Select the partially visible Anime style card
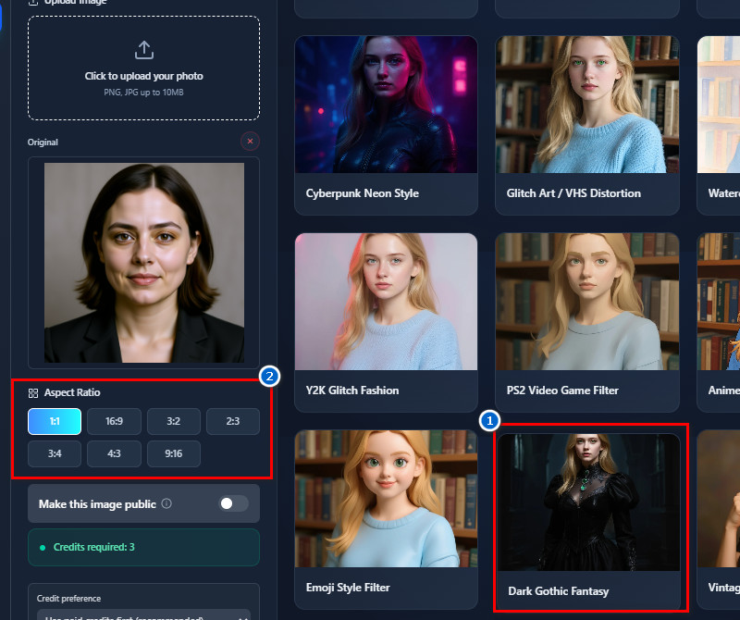740x620 pixels. click(x=719, y=322)
